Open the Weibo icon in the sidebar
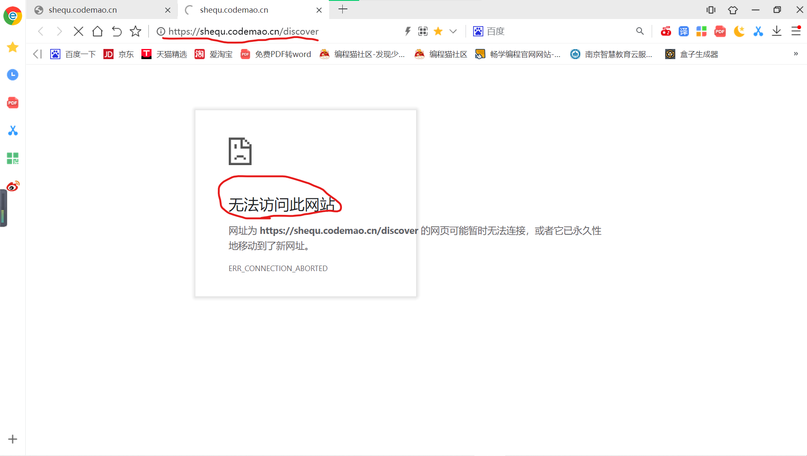This screenshot has height=456, width=807. (x=13, y=186)
